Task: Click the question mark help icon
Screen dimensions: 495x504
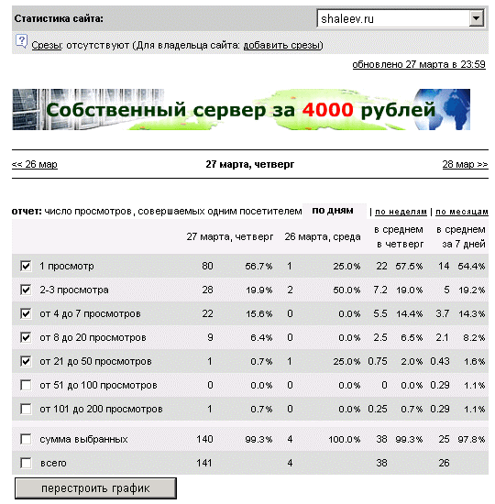Action: [22, 42]
